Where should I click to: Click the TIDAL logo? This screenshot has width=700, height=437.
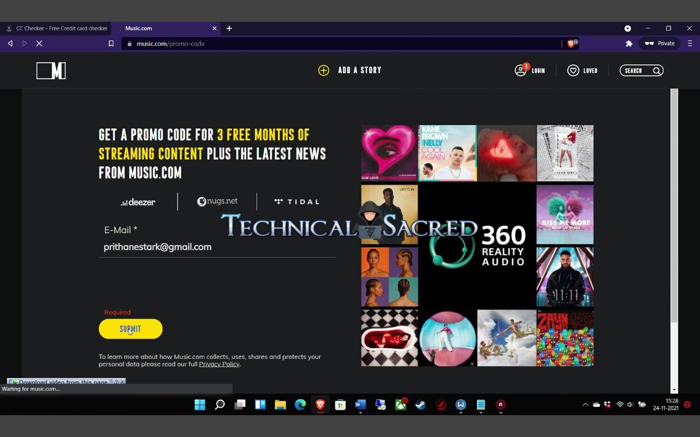[296, 202]
